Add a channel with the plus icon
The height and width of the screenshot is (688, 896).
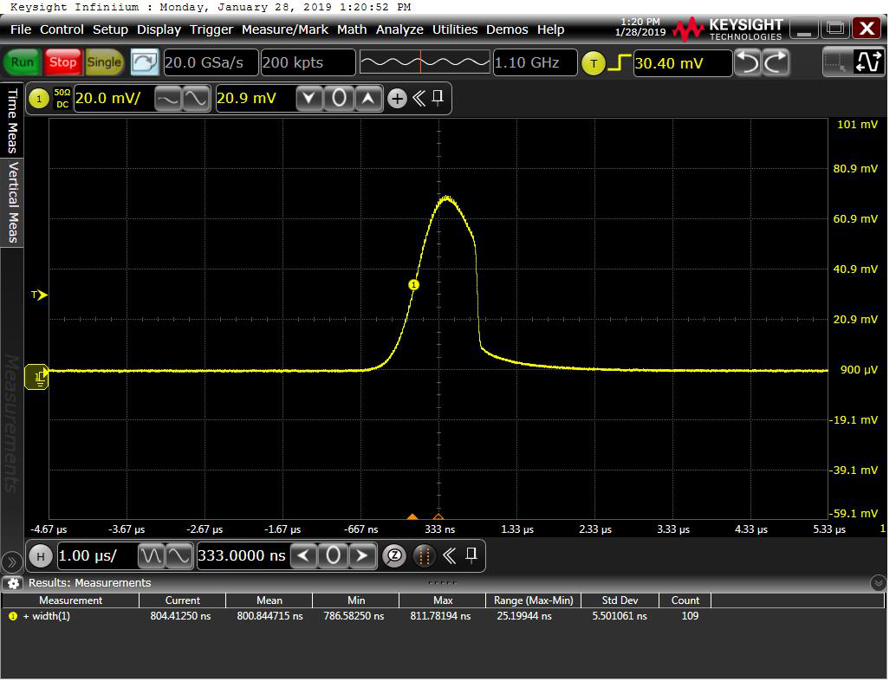coord(397,99)
